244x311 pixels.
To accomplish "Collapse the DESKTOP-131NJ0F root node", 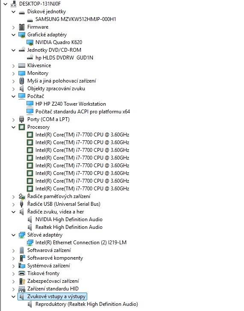I will pyautogui.click(x=6, y=4).
